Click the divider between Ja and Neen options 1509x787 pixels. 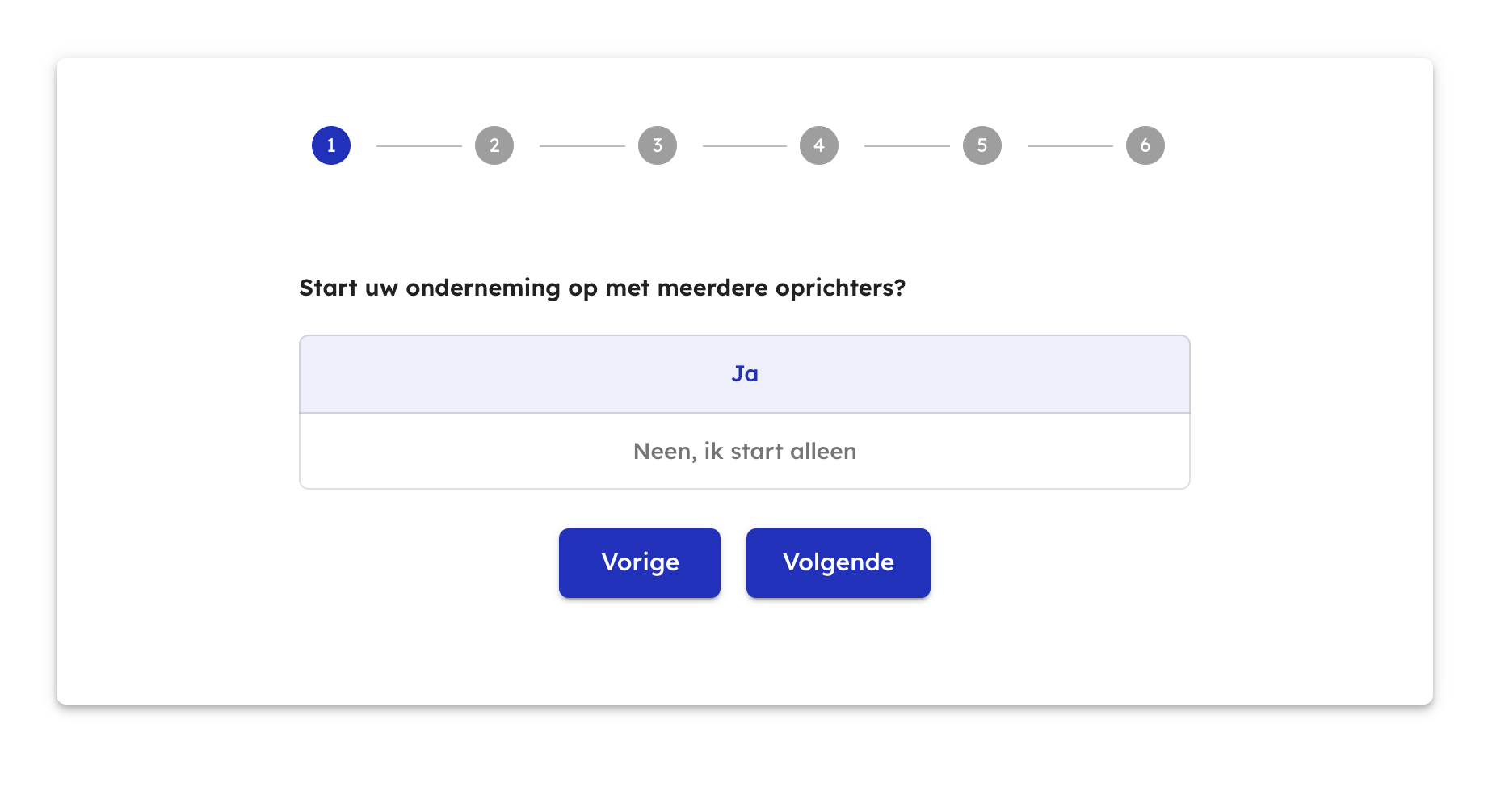pos(745,413)
